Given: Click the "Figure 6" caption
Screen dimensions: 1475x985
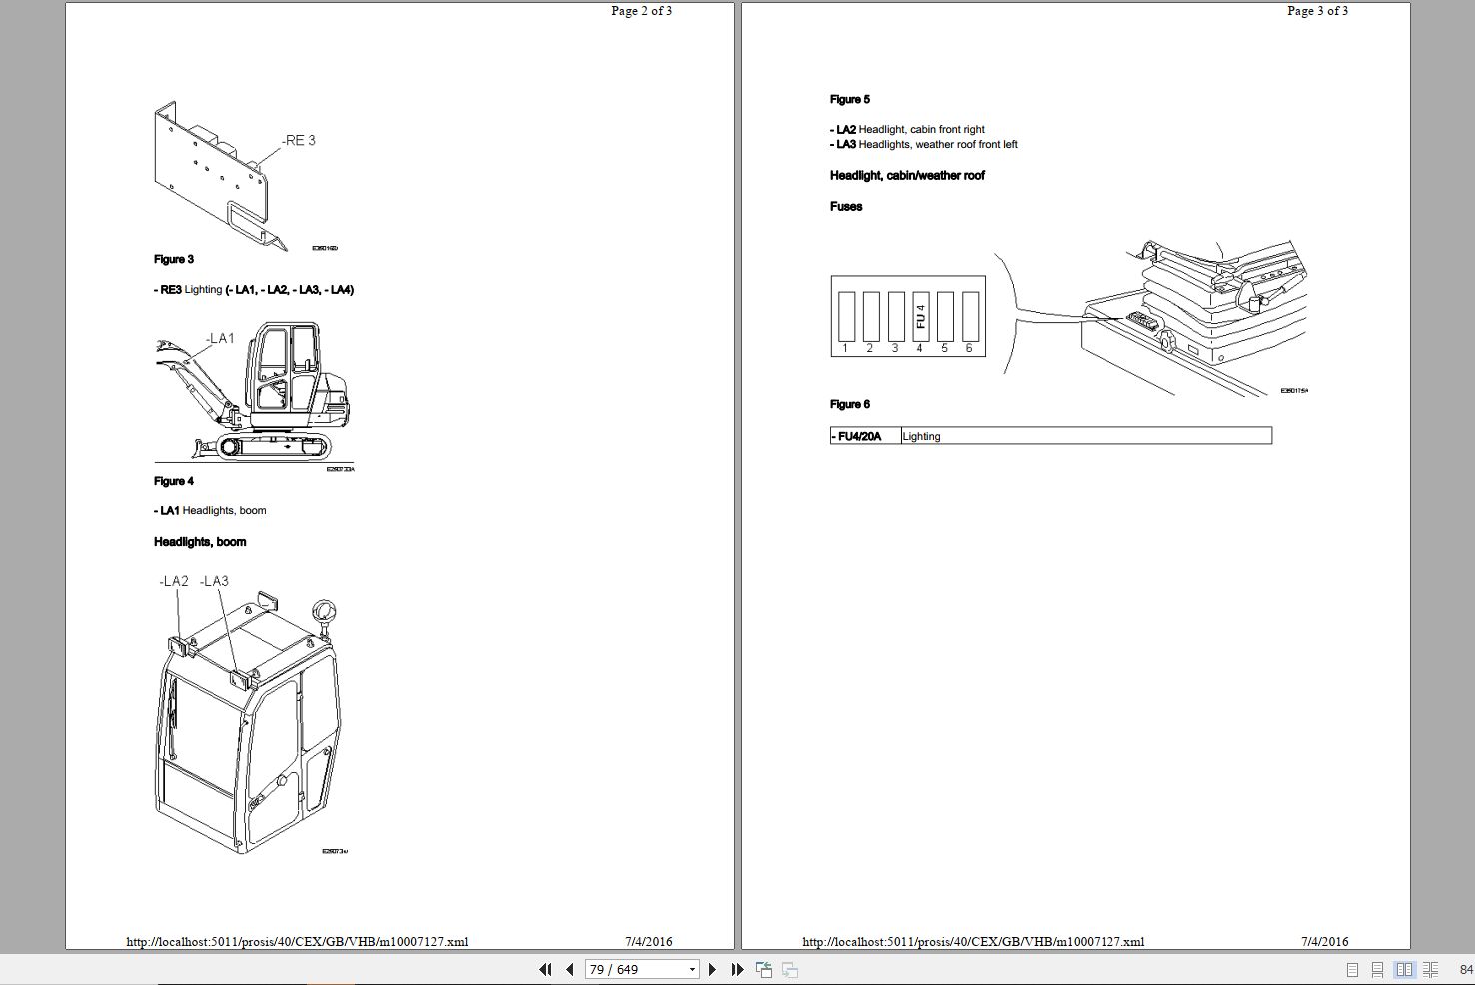Looking at the screenshot, I should click(x=850, y=404).
